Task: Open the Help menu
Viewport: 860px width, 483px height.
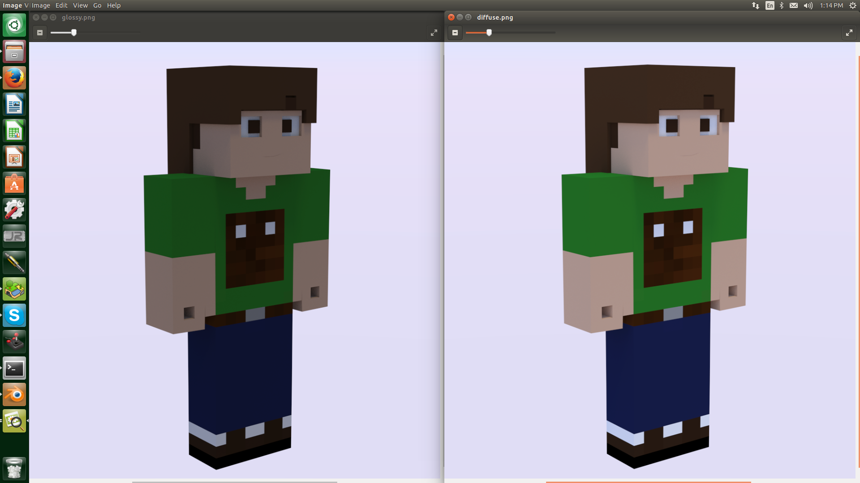Action: coord(114,5)
